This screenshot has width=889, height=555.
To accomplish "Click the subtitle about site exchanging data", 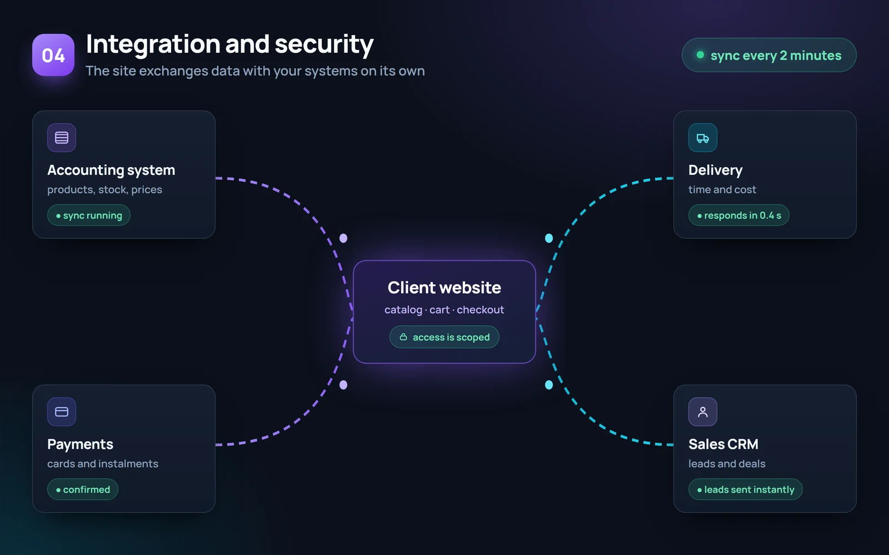I will (255, 71).
